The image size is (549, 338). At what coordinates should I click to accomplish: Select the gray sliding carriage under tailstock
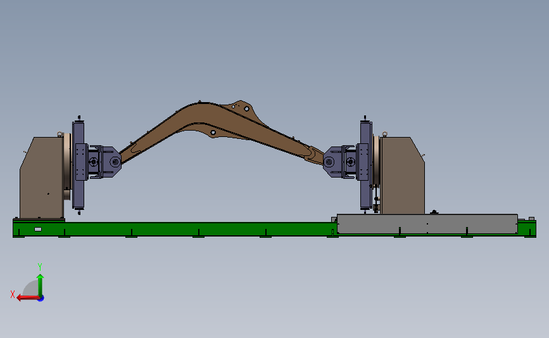click(427, 224)
